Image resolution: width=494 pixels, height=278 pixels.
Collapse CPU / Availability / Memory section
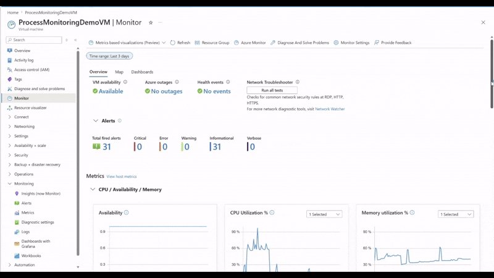coord(93,190)
